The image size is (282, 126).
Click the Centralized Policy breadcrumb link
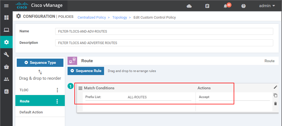pyautogui.click(x=92, y=18)
